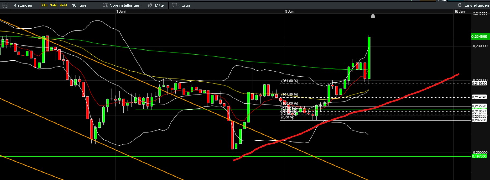The width and height of the screenshot is (490, 180).
Task: Select the price label 0,214898
Action: tap(479, 97)
